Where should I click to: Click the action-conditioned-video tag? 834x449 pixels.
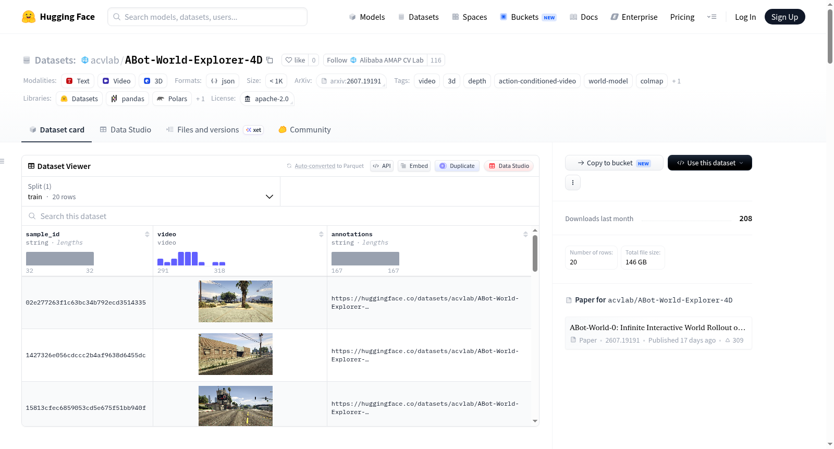point(537,81)
